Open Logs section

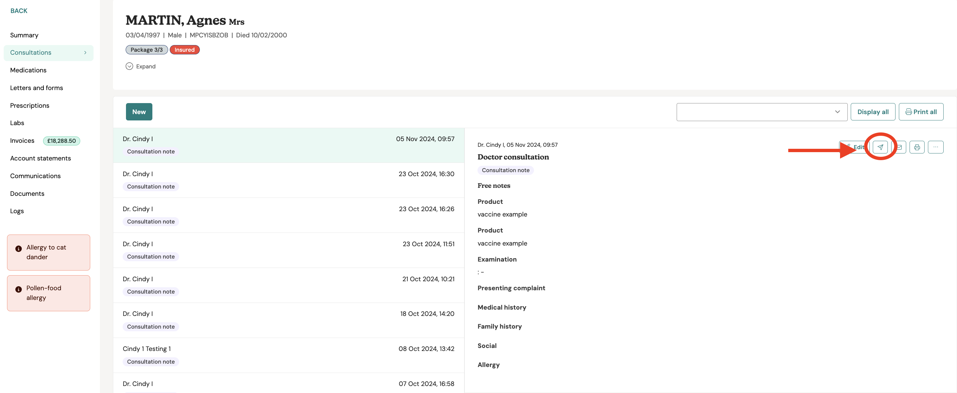point(17,211)
